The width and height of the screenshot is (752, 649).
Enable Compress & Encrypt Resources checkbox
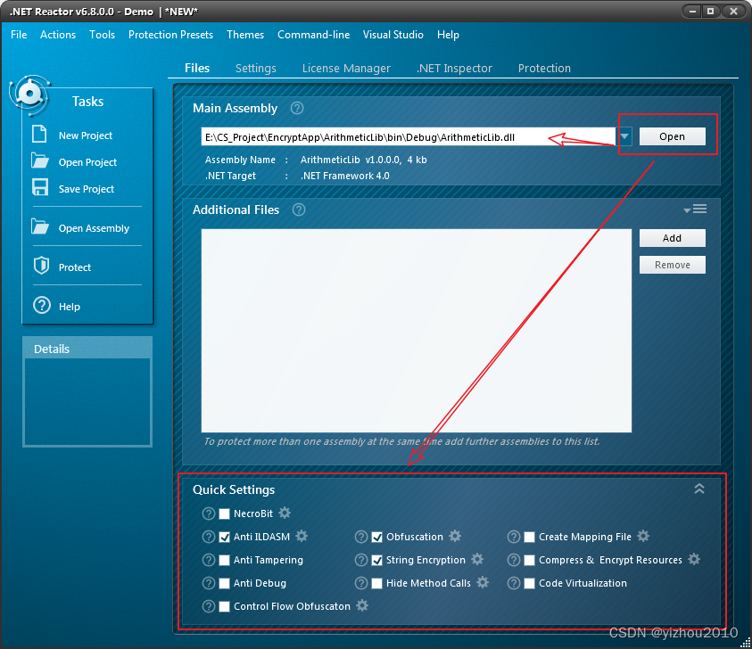pos(530,560)
